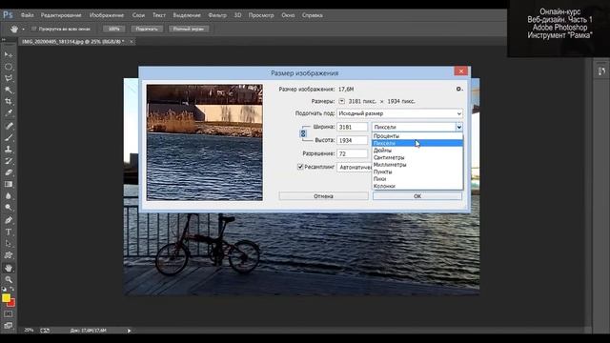This screenshot has width=610, height=343.
Task: Select the Custom Shape tool
Action: pyautogui.click(x=9, y=255)
